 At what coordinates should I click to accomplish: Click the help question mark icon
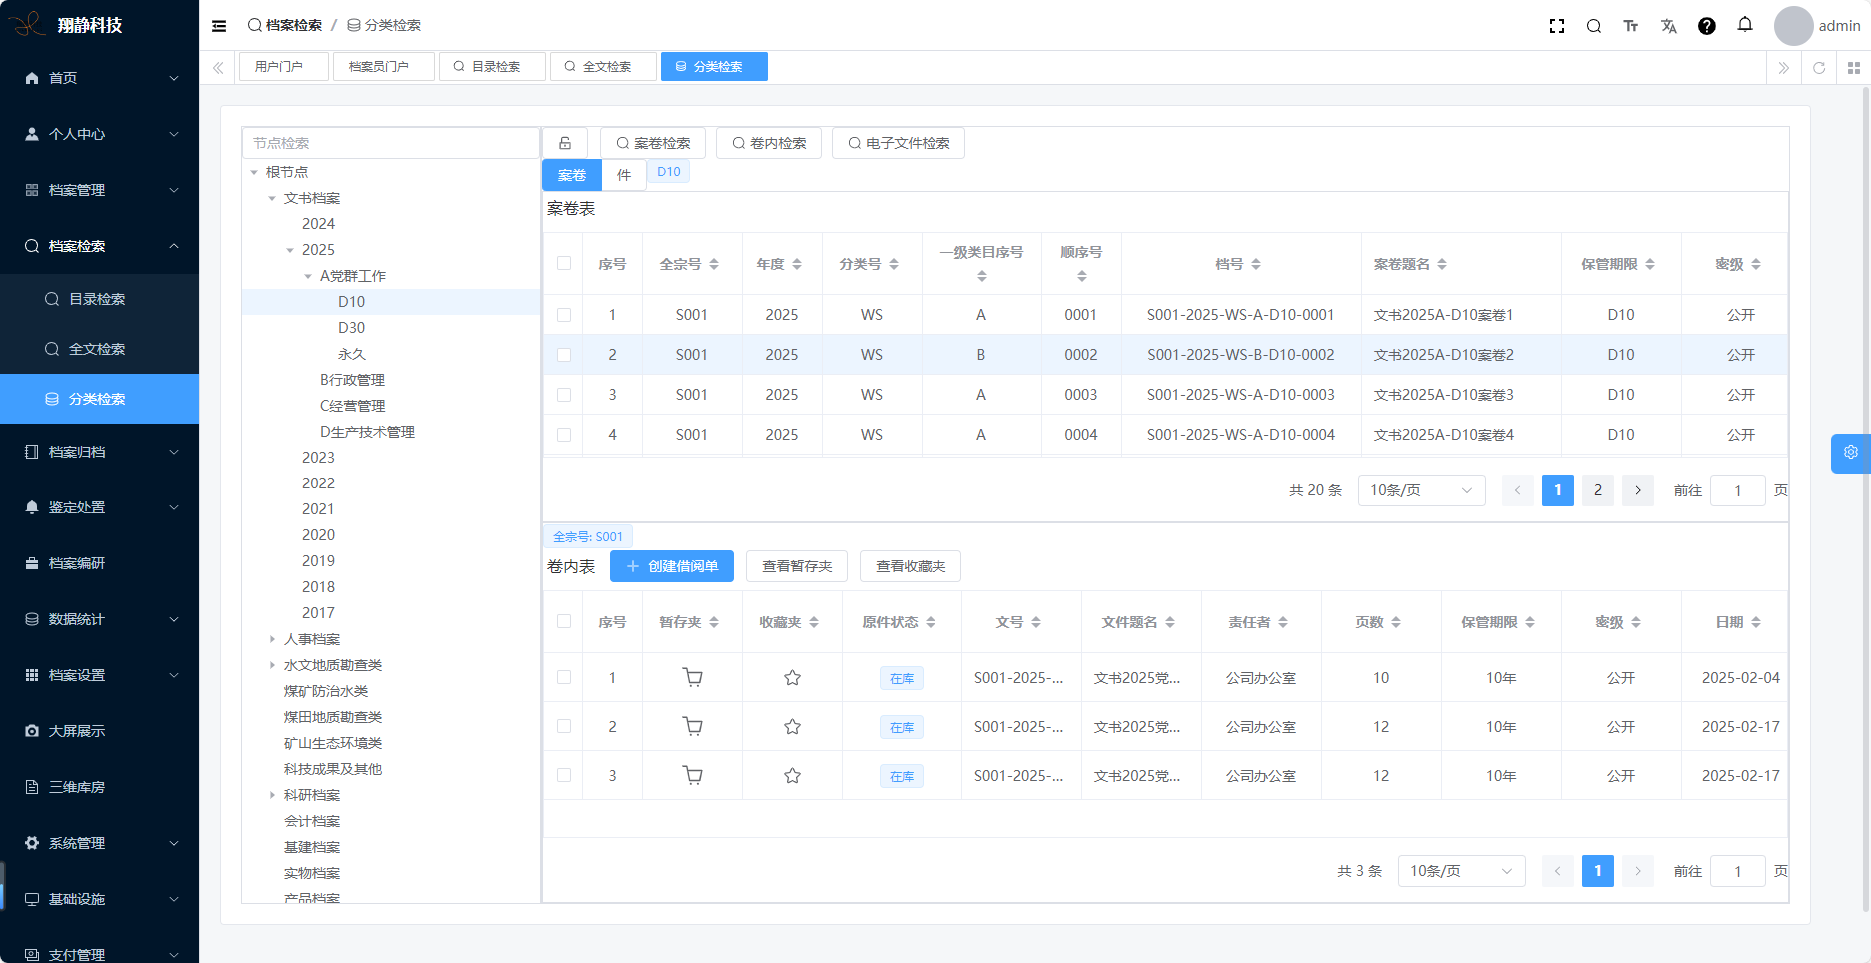click(x=1706, y=26)
